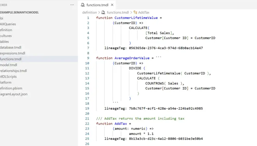Click the [Total Sales] measure reference

click(x=159, y=33)
